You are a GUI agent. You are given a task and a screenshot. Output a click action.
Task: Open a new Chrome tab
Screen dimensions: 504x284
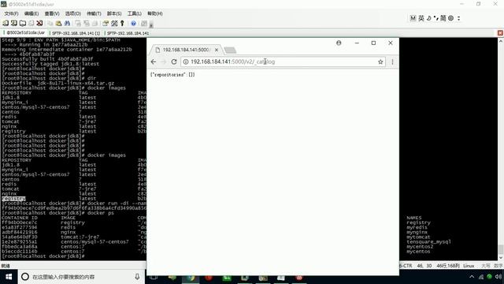pos(230,50)
